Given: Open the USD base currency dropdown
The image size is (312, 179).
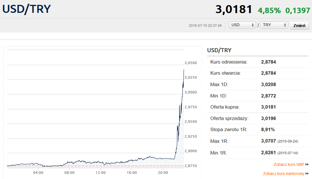Looking at the screenshot, I should [242, 25].
